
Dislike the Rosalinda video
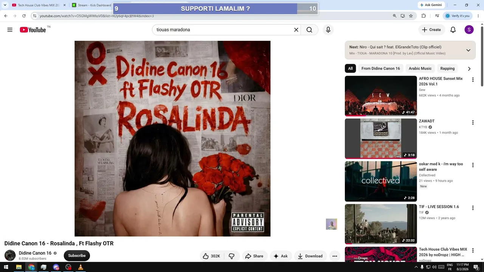[x=231, y=256]
